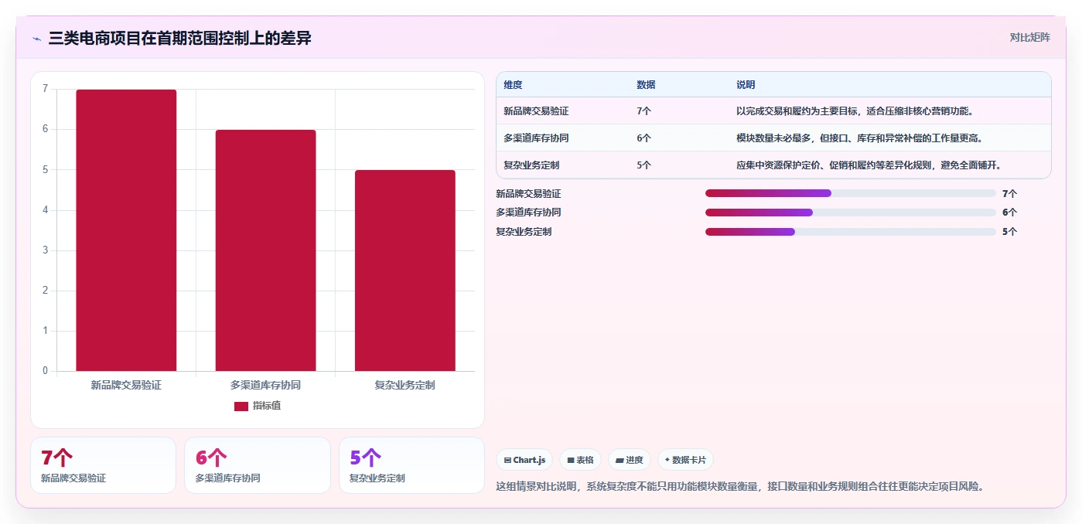Click the 6个 value beside second progress bar
The height and width of the screenshot is (524, 1082).
click(x=1009, y=213)
